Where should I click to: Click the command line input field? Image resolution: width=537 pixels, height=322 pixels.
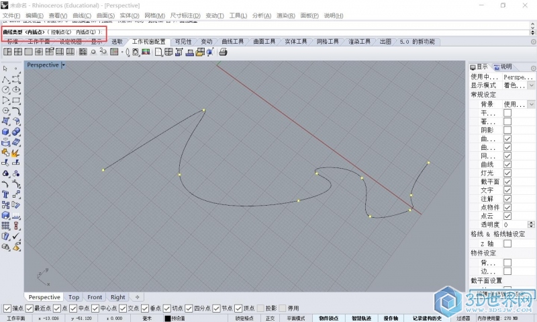click(x=265, y=32)
